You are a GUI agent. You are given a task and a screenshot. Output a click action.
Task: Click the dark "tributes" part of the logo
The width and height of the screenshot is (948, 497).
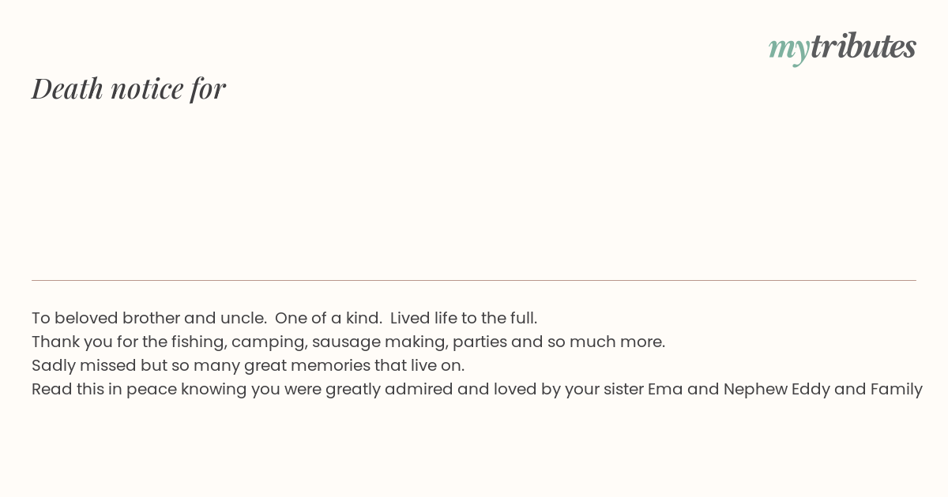pos(863,47)
